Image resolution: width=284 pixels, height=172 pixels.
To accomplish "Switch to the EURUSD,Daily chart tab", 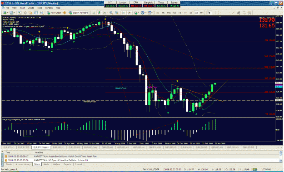I will [x=90, y=147].
